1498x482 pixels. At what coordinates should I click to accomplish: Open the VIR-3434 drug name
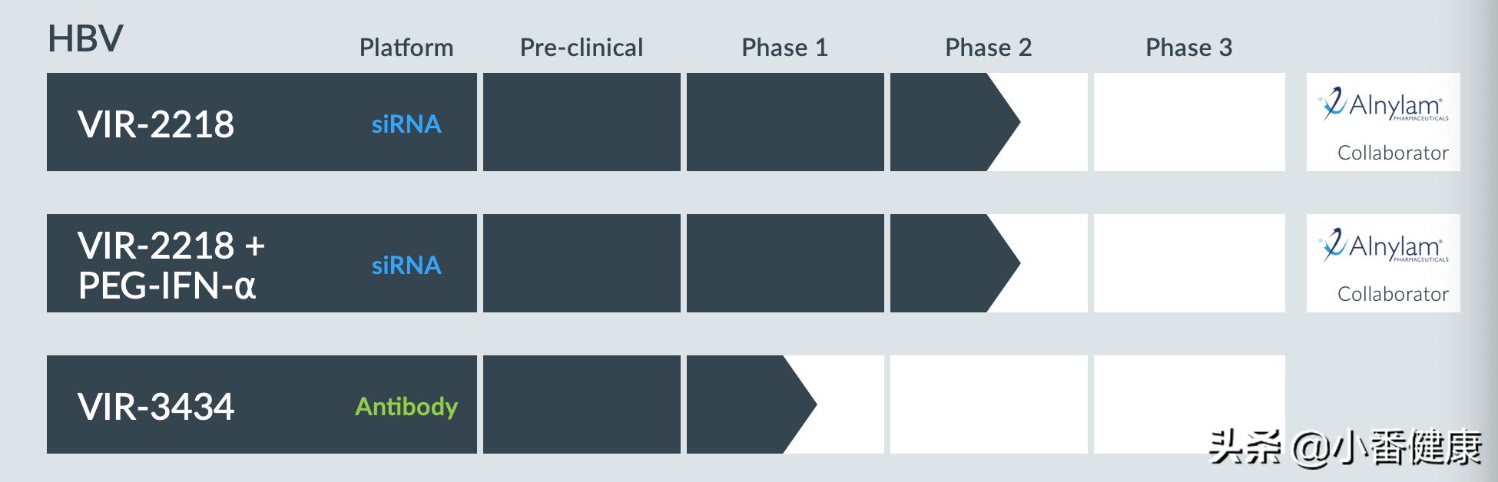[x=156, y=406]
